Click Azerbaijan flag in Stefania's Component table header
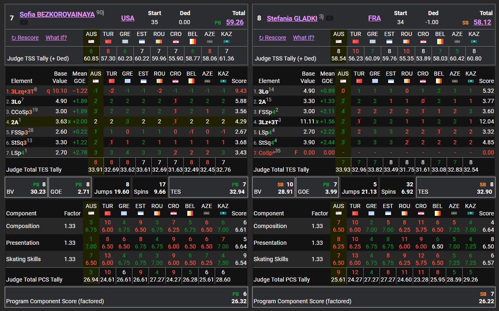Viewport: 499px width, 311px height. point(454,213)
